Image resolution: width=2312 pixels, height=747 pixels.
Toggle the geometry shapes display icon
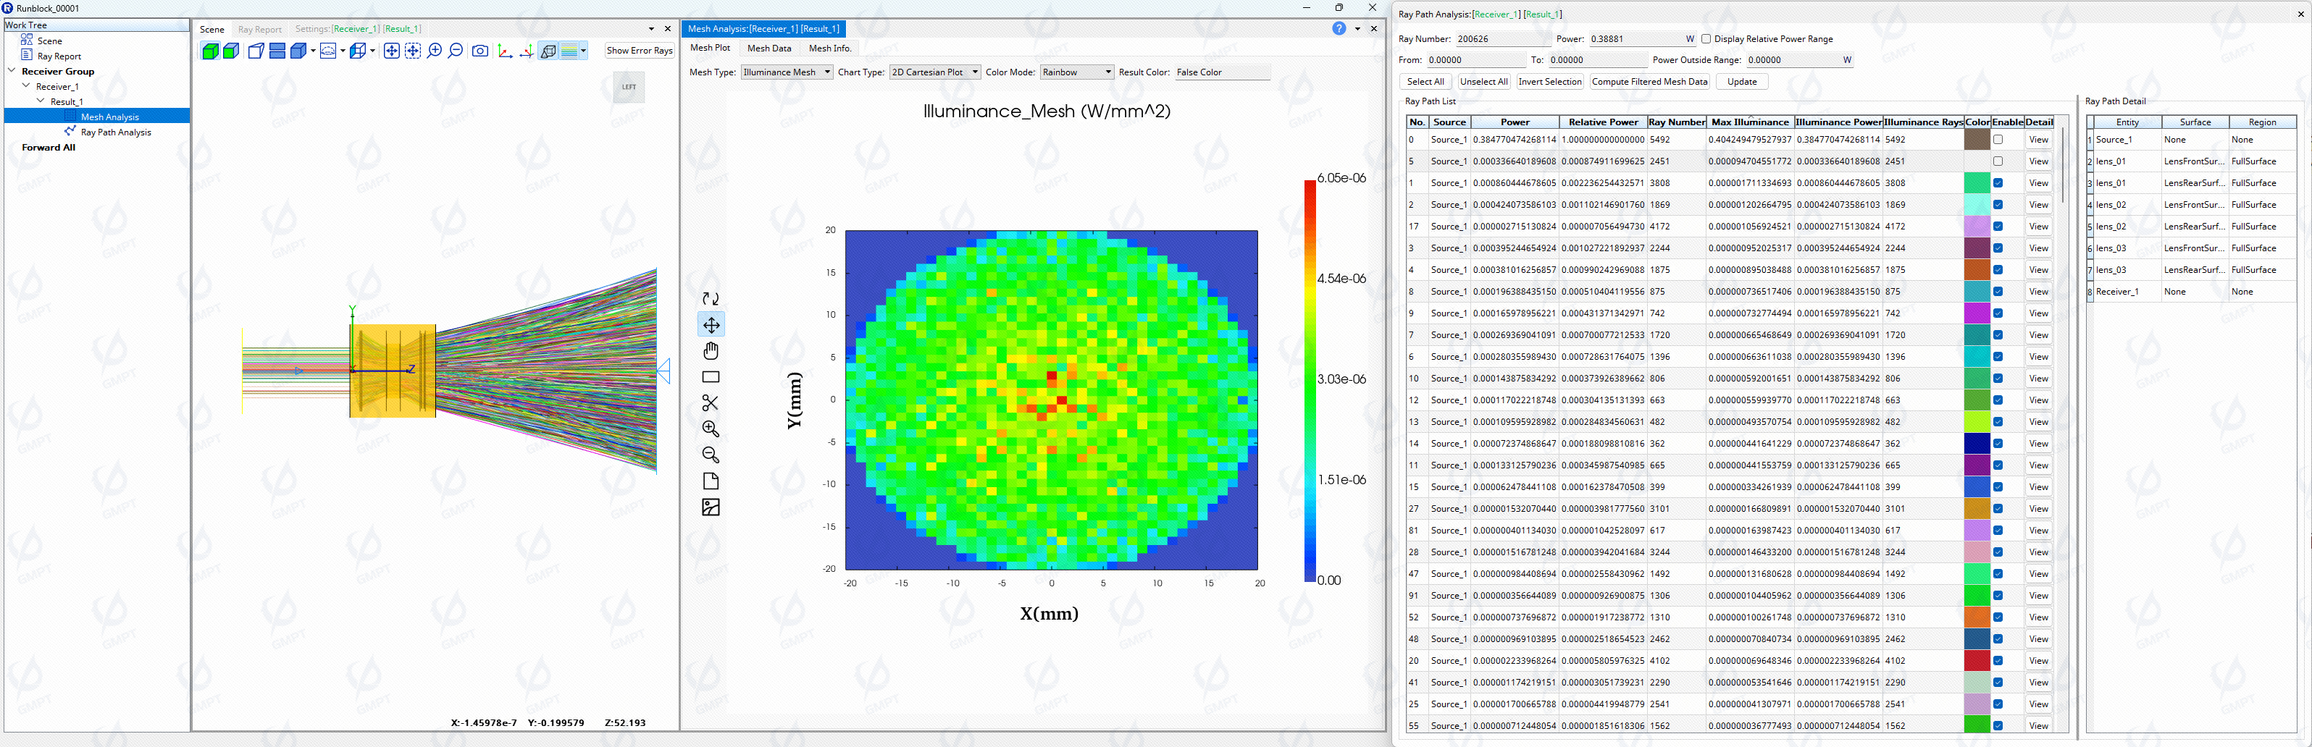(548, 51)
